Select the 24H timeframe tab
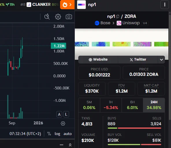Image resolution: width=171 pixels, height=148 pixels. tap(154, 105)
